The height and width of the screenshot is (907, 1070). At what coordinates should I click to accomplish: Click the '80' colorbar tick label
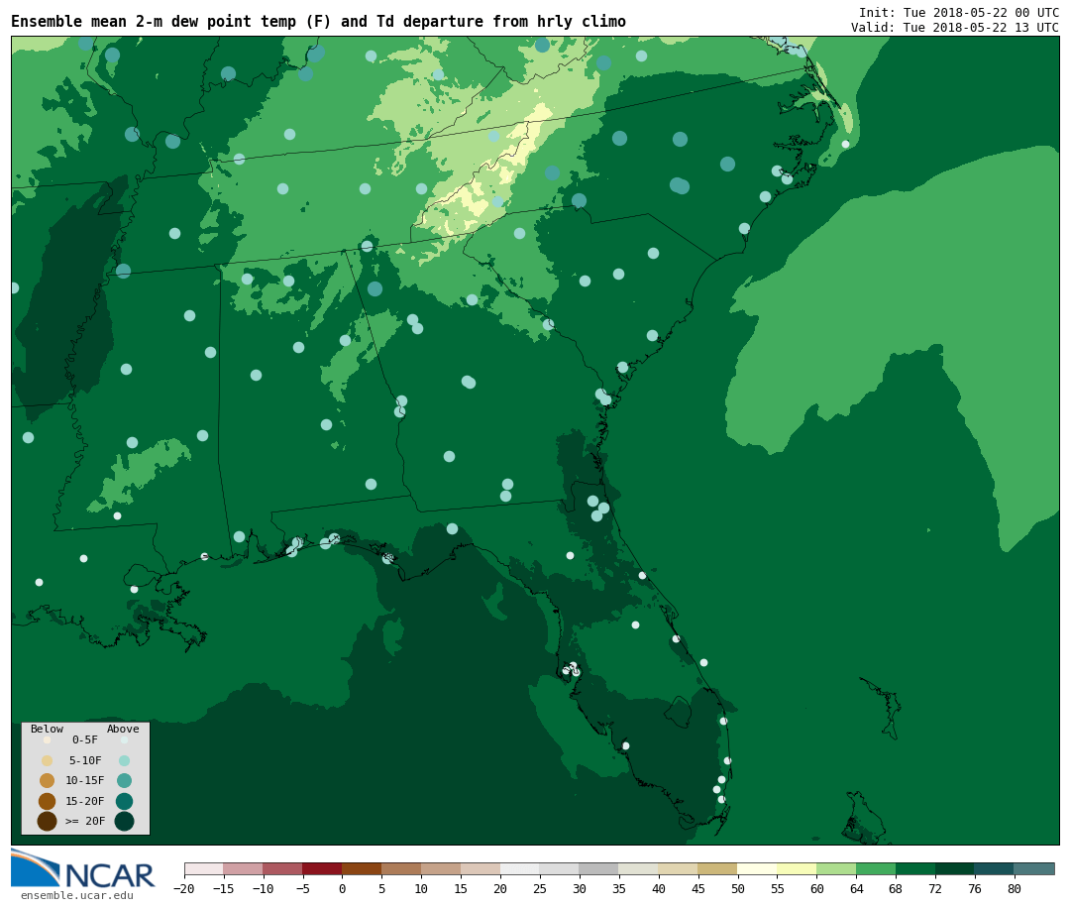[x=1015, y=889]
